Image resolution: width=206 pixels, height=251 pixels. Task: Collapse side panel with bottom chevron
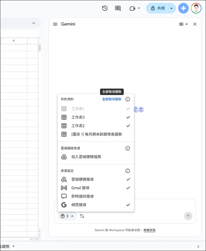[x=198, y=246]
